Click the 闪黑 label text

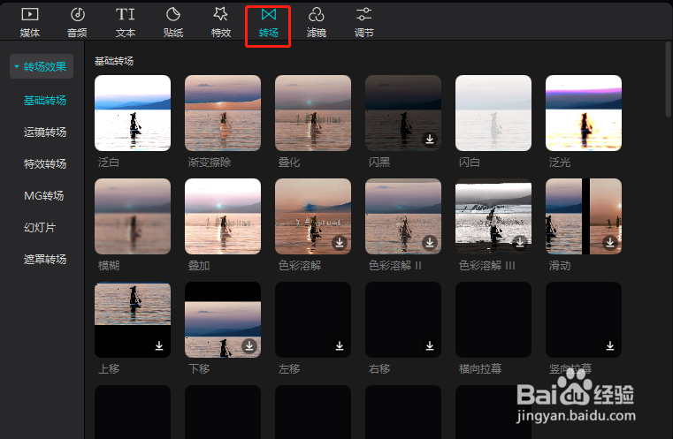coord(379,162)
